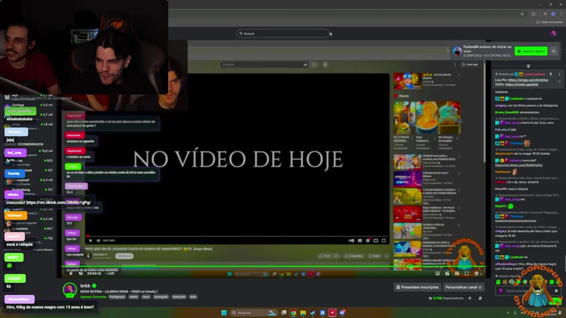Click Windows Start button in taskbar

click(224, 313)
